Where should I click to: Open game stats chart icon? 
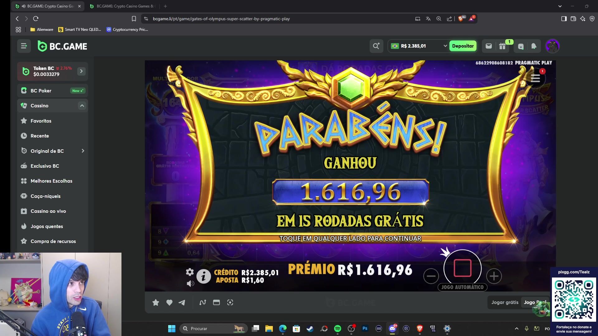pyautogui.click(x=203, y=302)
